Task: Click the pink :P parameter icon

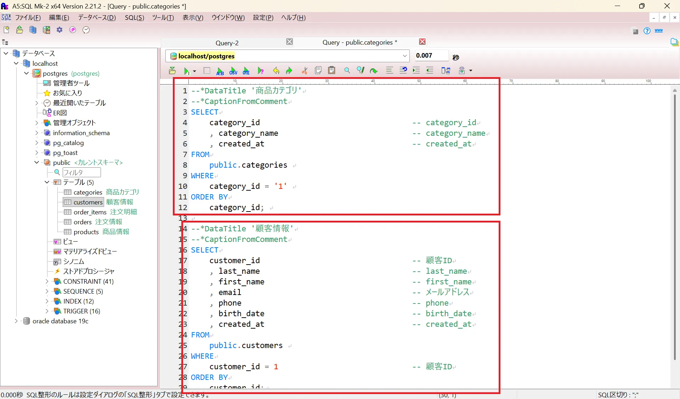Action: pyautogui.click(x=73, y=30)
